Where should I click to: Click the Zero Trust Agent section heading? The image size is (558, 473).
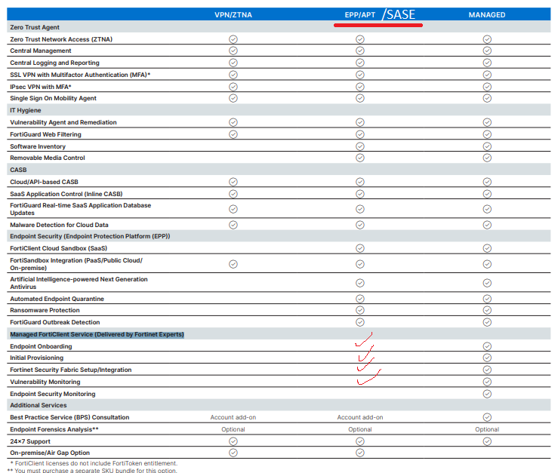click(x=35, y=27)
